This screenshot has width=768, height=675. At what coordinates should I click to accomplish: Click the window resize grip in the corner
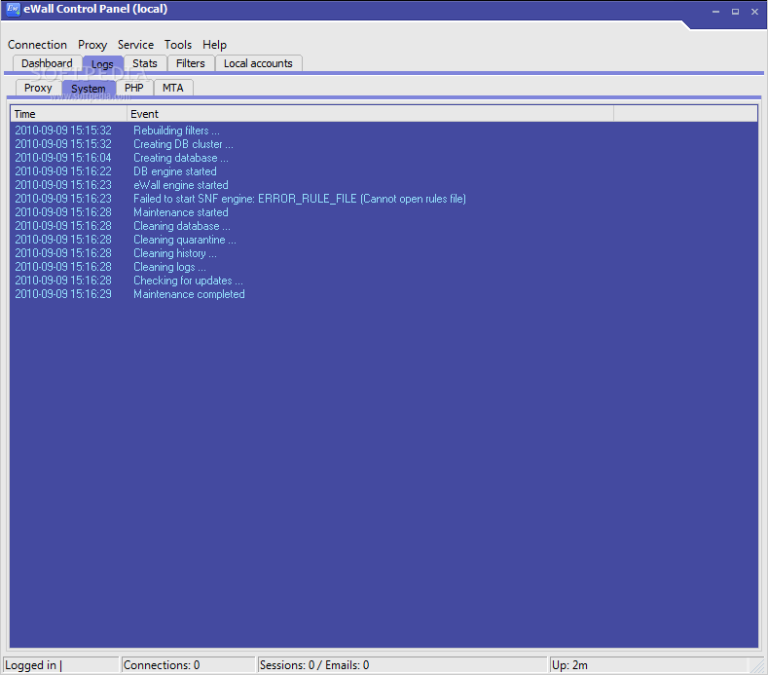[758, 666]
